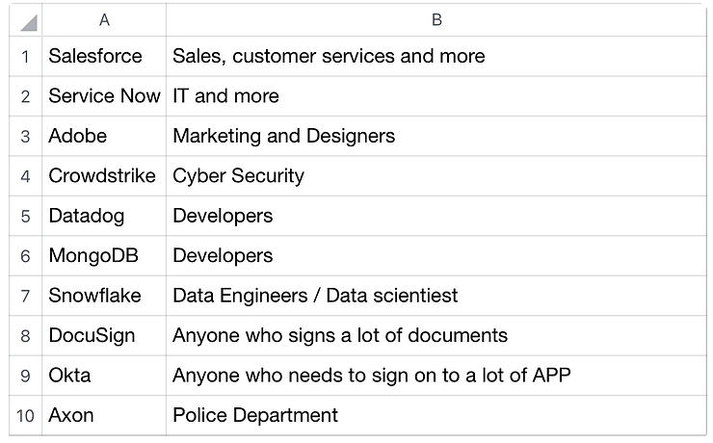This screenshot has width=713, height=443.
Task: Select the Crowdstrike cell
Action: pos(104,175)
